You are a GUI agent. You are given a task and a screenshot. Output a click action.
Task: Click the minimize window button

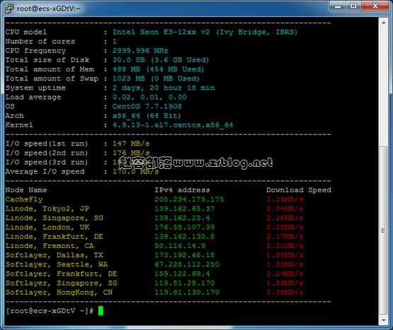[x=338, y=6]
